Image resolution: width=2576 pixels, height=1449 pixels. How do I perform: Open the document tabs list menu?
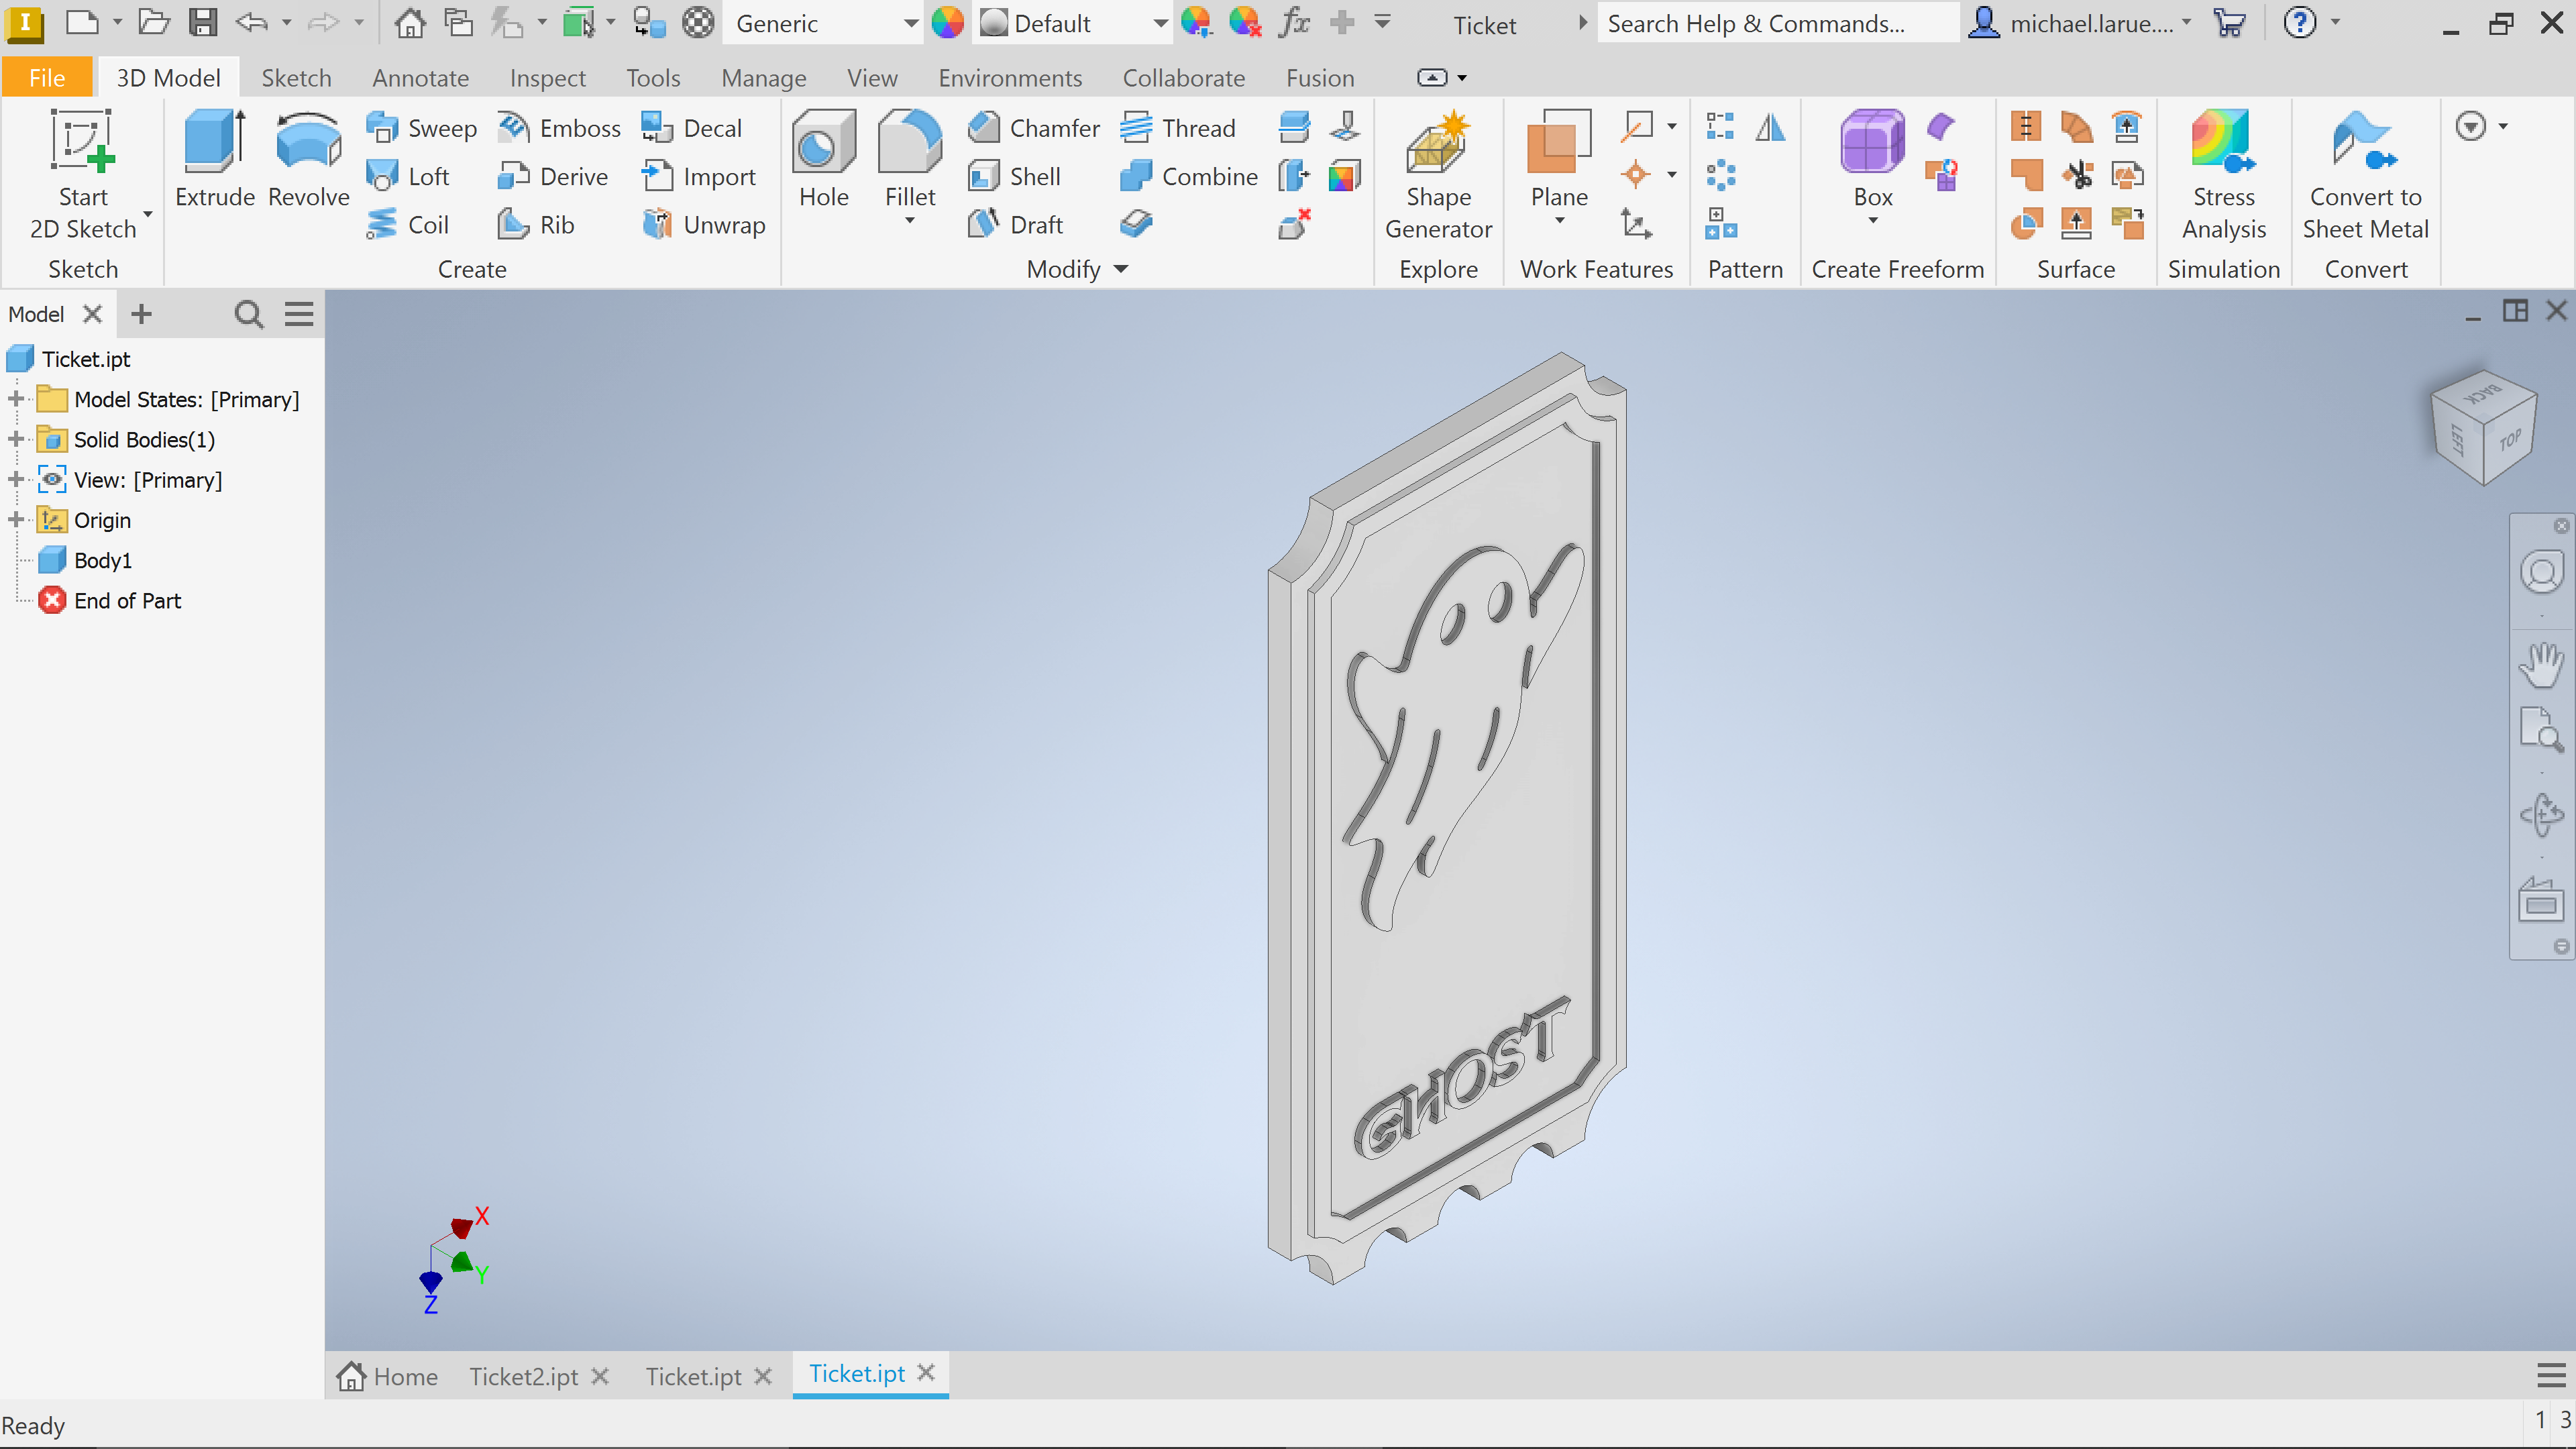coord(2551,1376)
